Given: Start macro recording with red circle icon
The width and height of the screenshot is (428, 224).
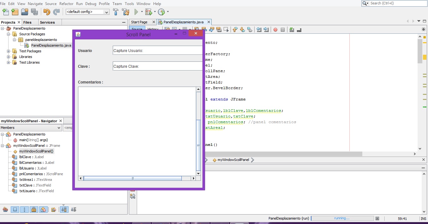Looking at the screenshot, I should [275, 30].
